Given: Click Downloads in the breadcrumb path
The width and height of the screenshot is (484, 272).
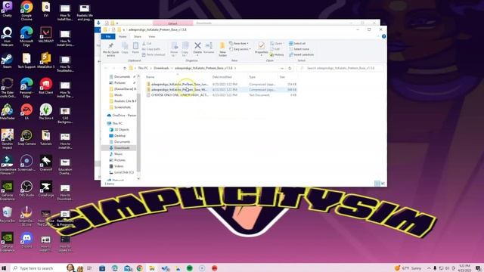Looking at the screenshot, I should coord(161,68).
